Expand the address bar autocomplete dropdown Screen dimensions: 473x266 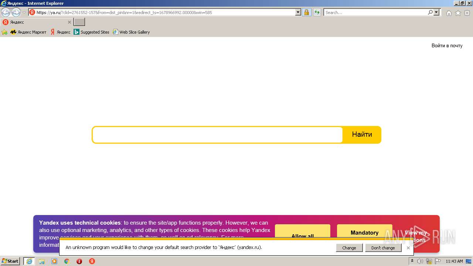(x=298, y=12)
